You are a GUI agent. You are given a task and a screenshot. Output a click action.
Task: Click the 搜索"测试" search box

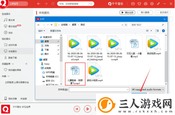point(148,25)
